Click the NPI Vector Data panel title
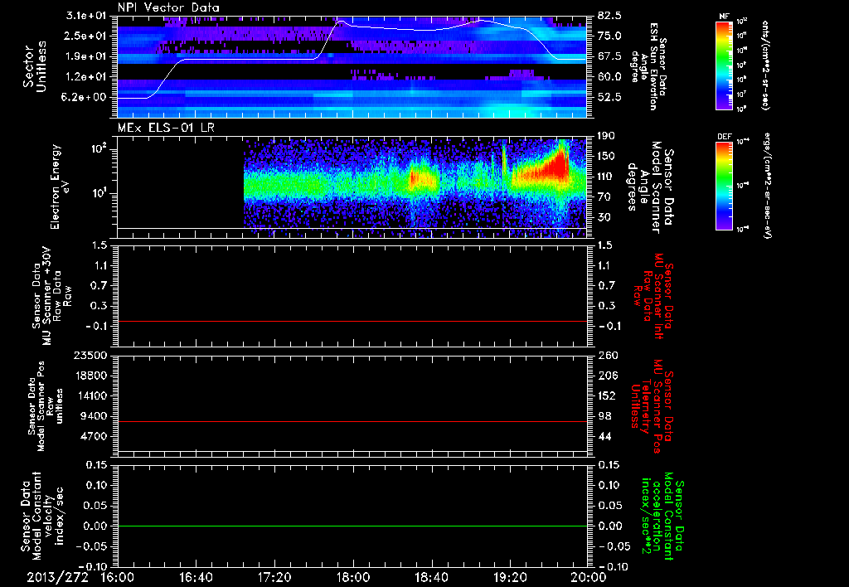 point(168,7)
